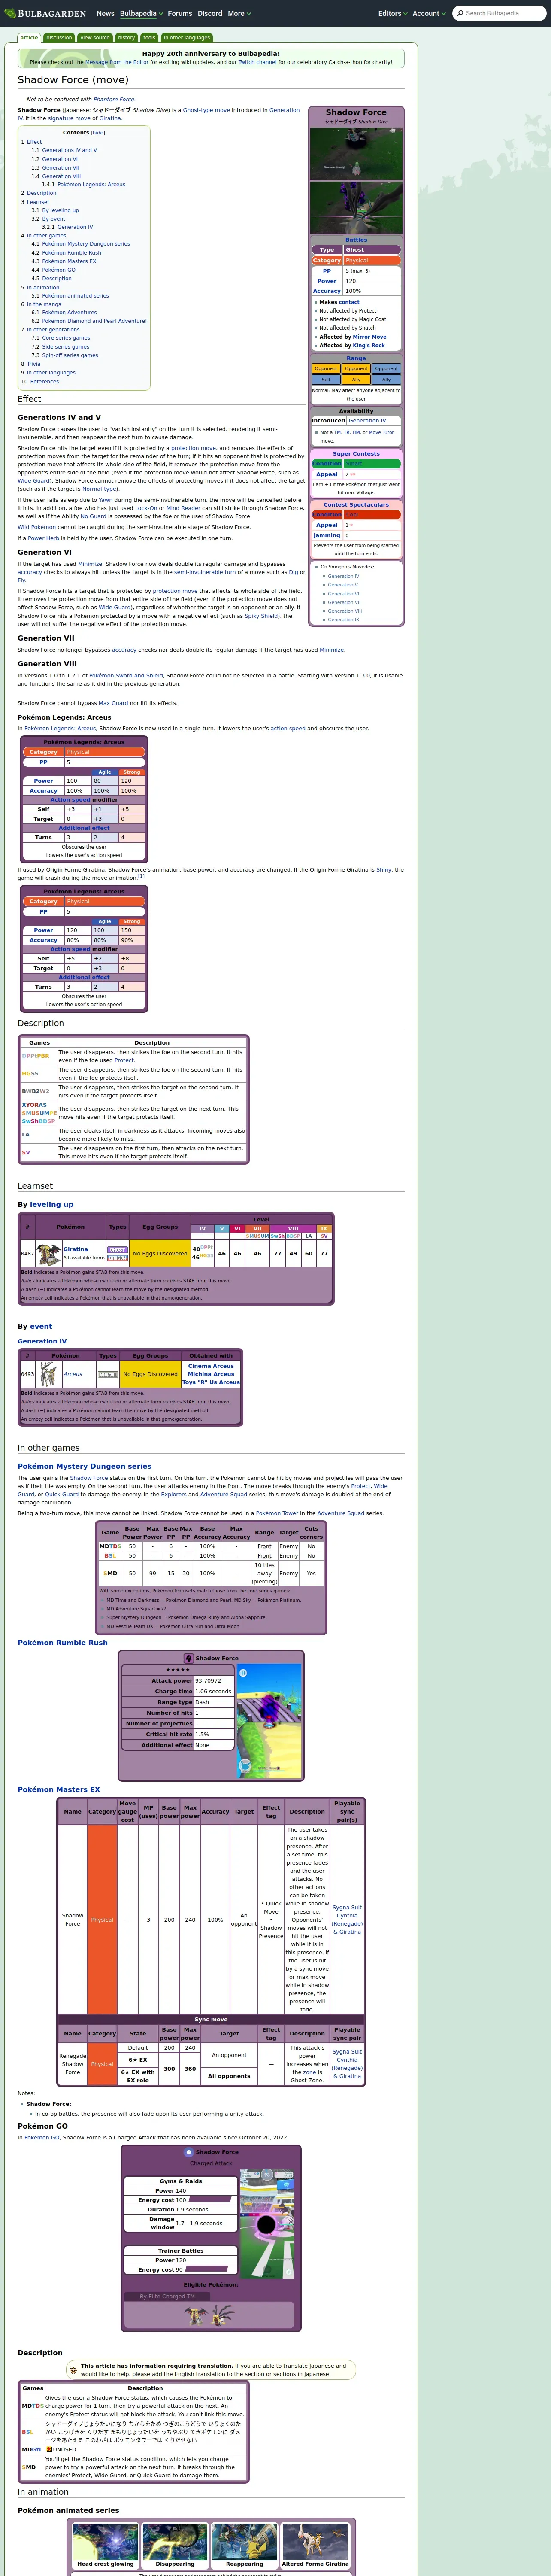Jump to contents entry Pokémon Masters EX
The image size is (551, 2576).
[69, 261]
